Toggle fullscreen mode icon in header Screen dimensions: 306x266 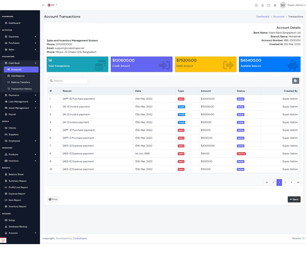point(269,5)
